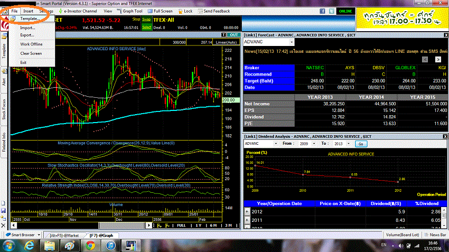Click the first yellow F icon below chart
Image resolution: width=449 pixels, height=252 pixels.
pyautogui.click(x=159, y=226)
